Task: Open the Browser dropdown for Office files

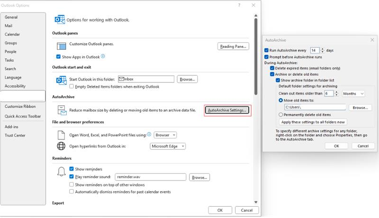Action: pyautogui.click(x=165, y=135)
